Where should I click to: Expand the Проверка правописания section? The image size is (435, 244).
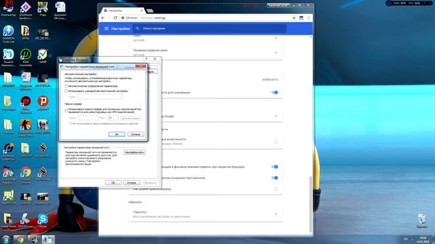[276, 53]
